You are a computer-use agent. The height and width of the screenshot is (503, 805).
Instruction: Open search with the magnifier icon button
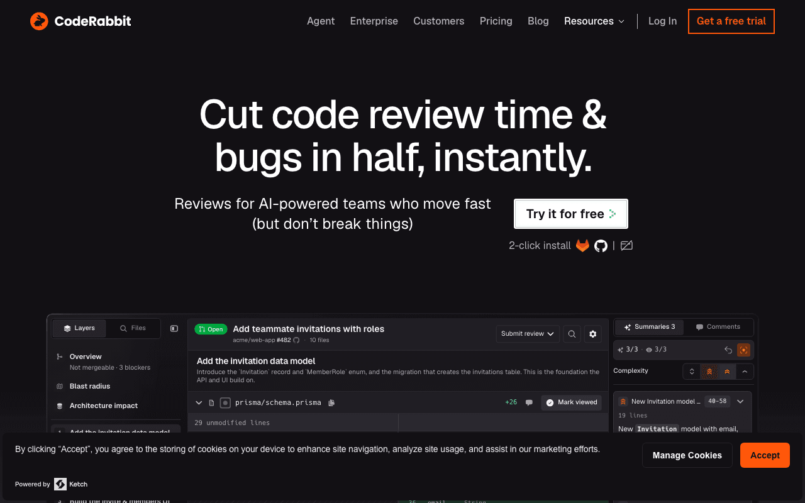tap(572, 334)
